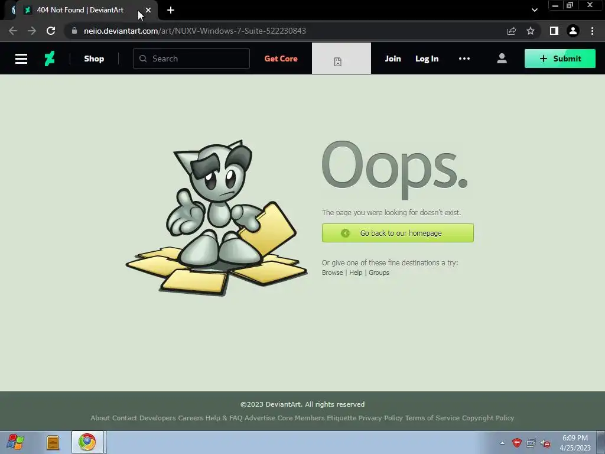
Task: Click the Contact footer link
Action: click(125, 418)
